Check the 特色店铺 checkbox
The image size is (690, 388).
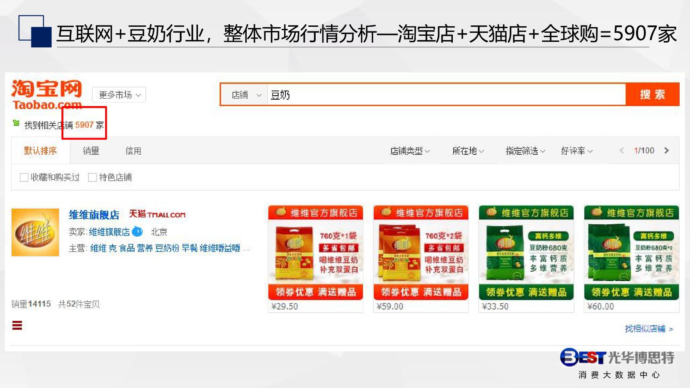point(92,177)
